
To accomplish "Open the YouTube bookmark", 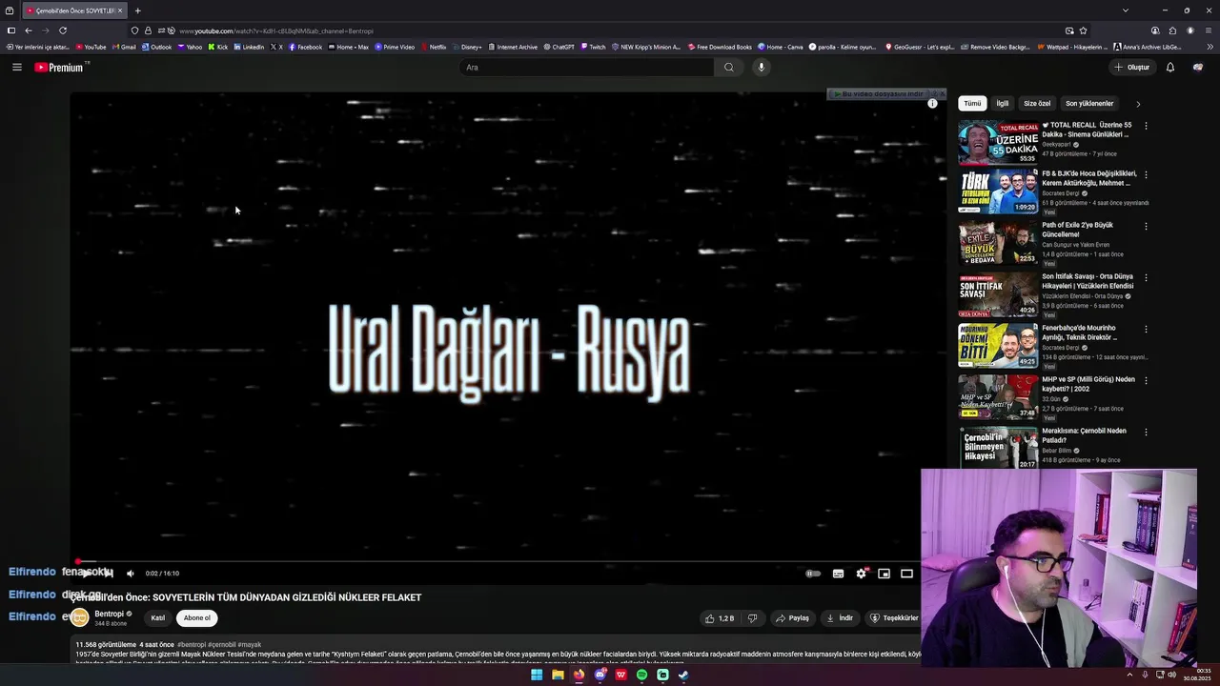I will (91, 47).
